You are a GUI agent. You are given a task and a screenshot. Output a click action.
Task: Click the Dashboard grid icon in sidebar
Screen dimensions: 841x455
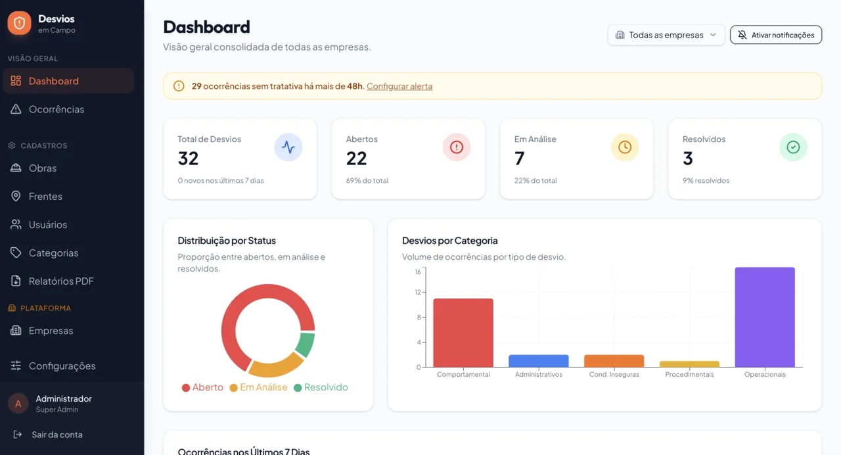click(16, 81)
